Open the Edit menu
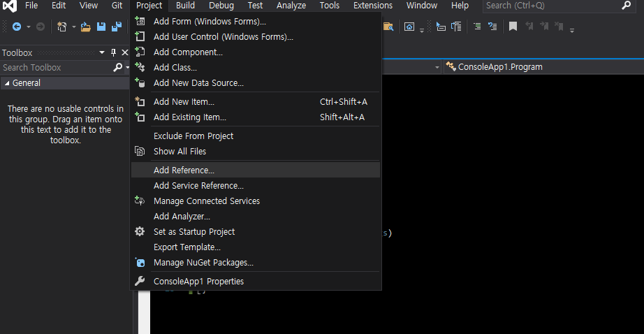Screen dimensions: 644x334 (x=58, y=6)
